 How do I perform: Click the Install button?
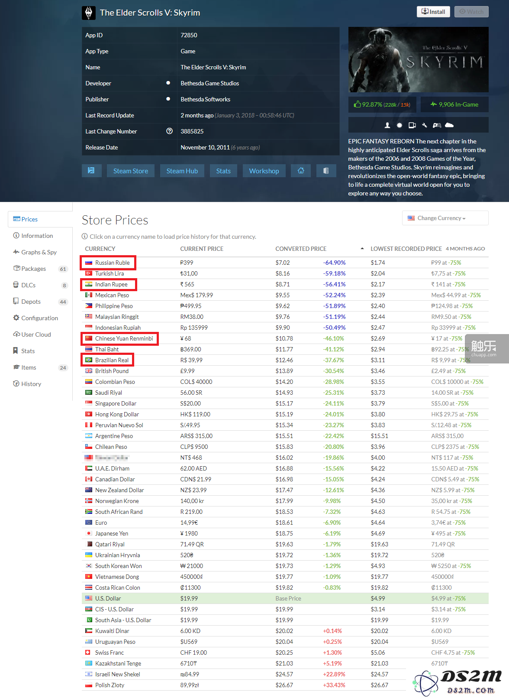coord(433,12)
